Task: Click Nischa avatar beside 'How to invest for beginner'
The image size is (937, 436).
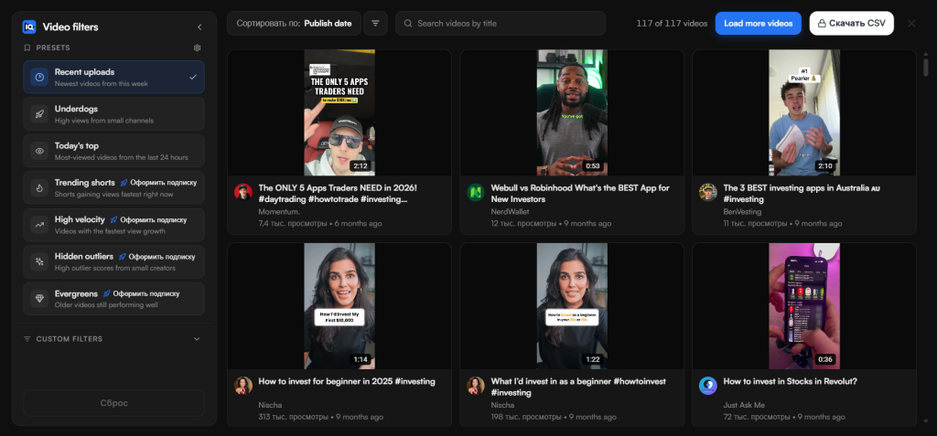Action: (243, 386)
